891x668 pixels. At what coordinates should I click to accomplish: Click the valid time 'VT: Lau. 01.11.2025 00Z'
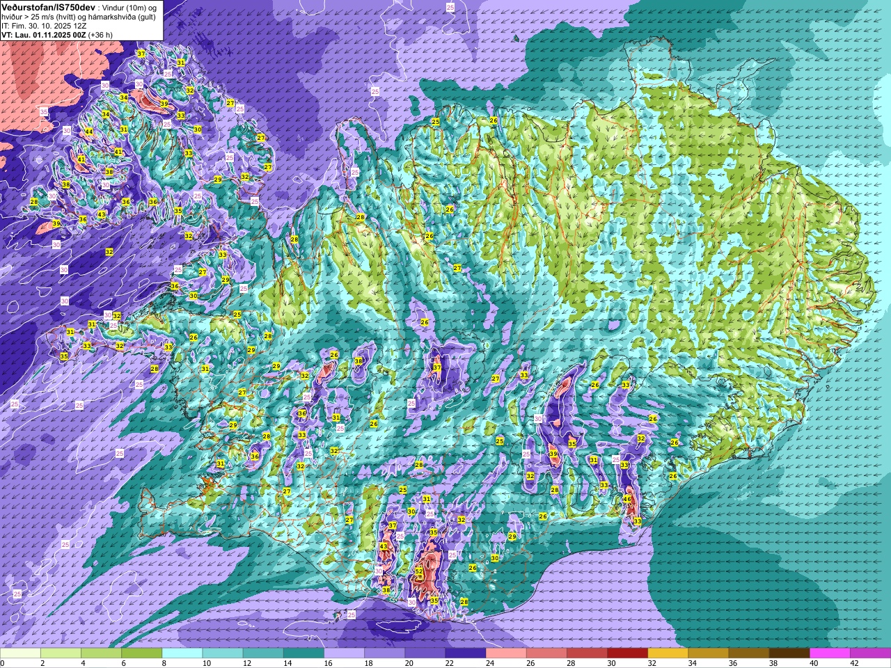(x=43, y=34)
